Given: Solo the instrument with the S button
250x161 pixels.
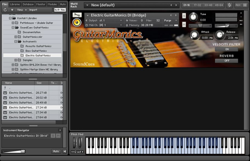Looking at the screenshot, I should (x=184, y=16).
